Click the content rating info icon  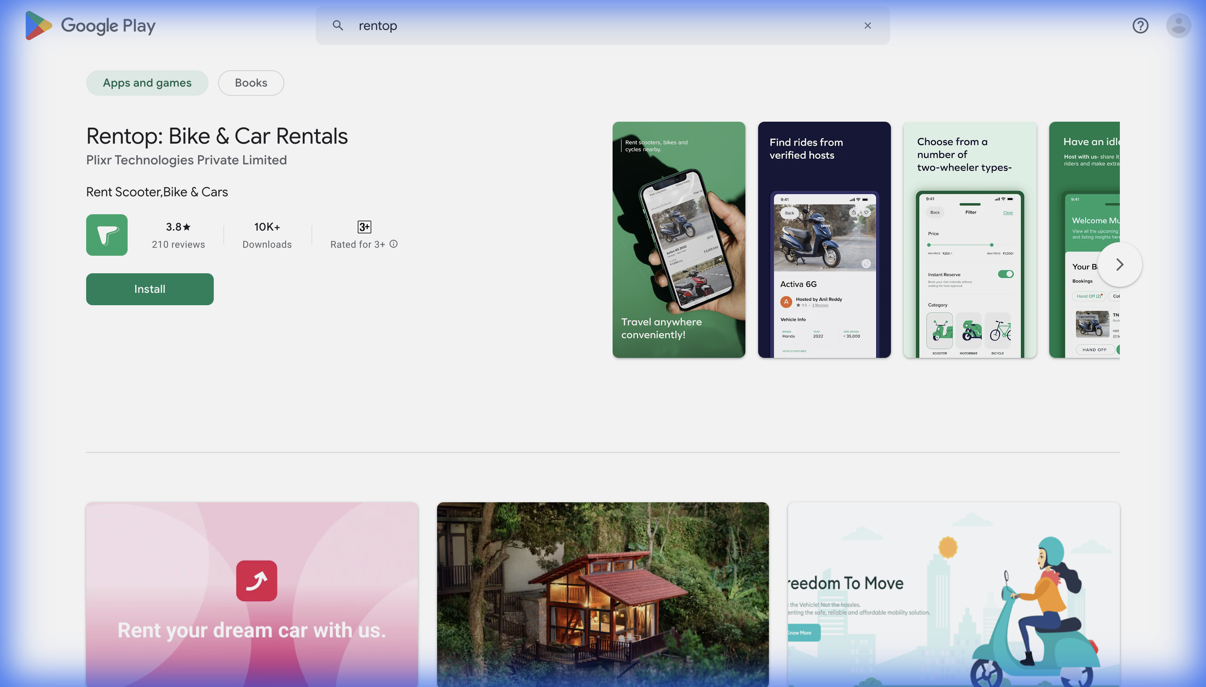tap(393, 244)
